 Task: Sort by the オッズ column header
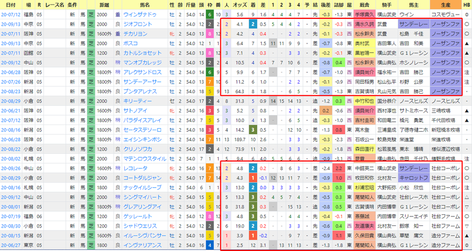[x=240, y=5]
